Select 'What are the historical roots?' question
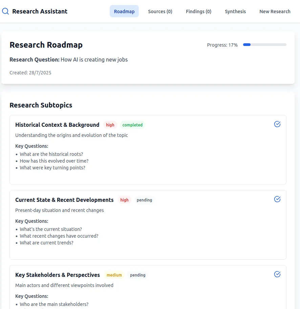The image size is (300, 309). [x=51, y=154]
